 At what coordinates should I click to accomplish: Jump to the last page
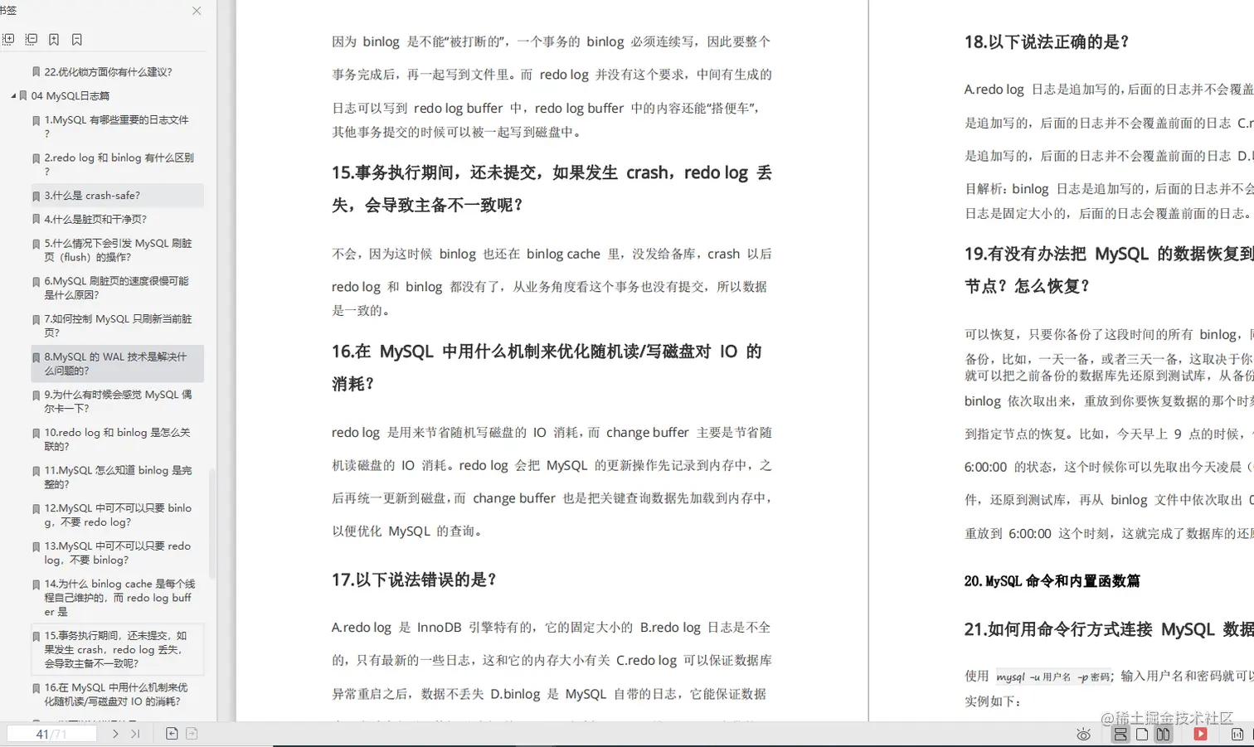tap(135, 734)
